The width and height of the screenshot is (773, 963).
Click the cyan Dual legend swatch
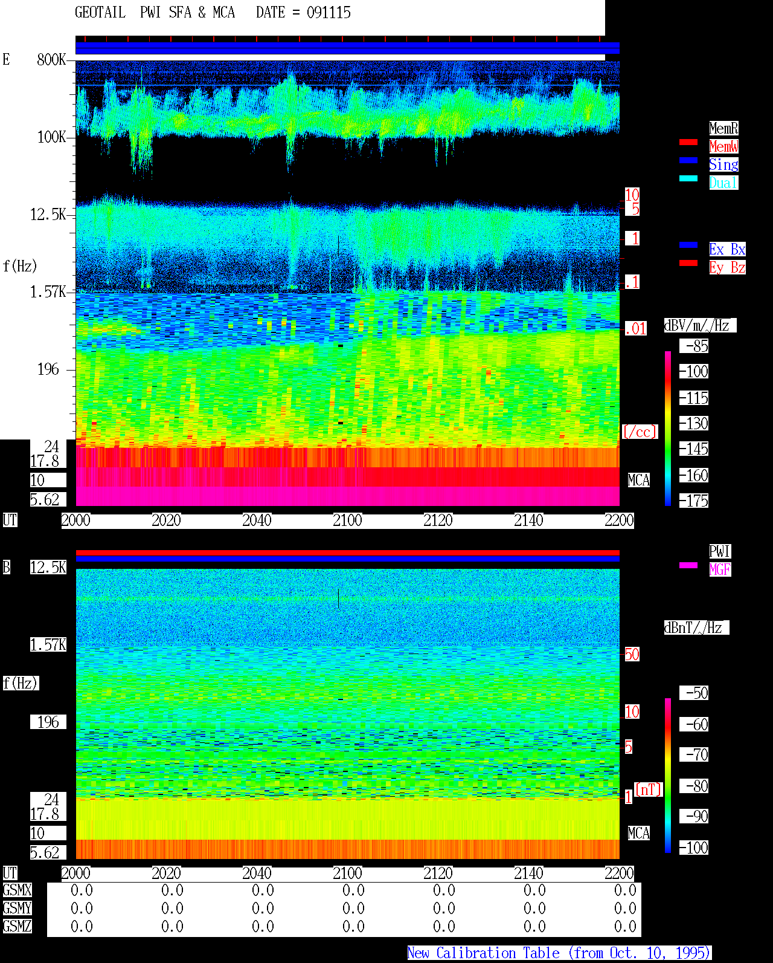coord(688,179)
